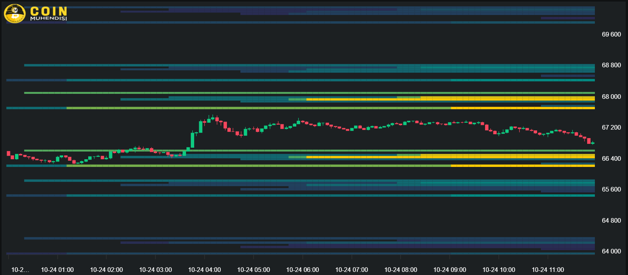628x275 pixels.
Task: Click the yellow heatmap band near 66 400
Action: (x=501, y=157)
